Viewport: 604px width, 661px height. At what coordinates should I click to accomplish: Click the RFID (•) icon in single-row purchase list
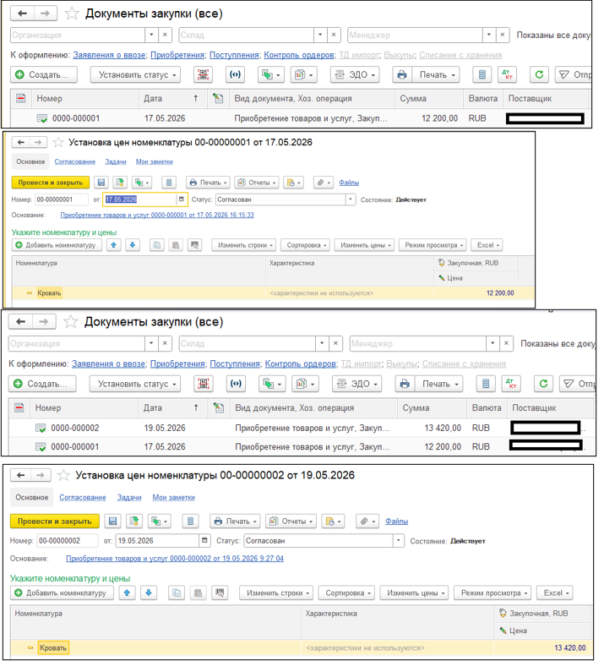[235, 74]
